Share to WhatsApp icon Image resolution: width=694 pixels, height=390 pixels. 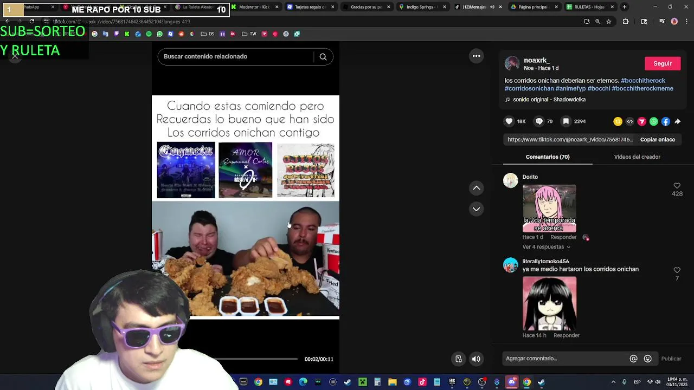pos(653,121)
